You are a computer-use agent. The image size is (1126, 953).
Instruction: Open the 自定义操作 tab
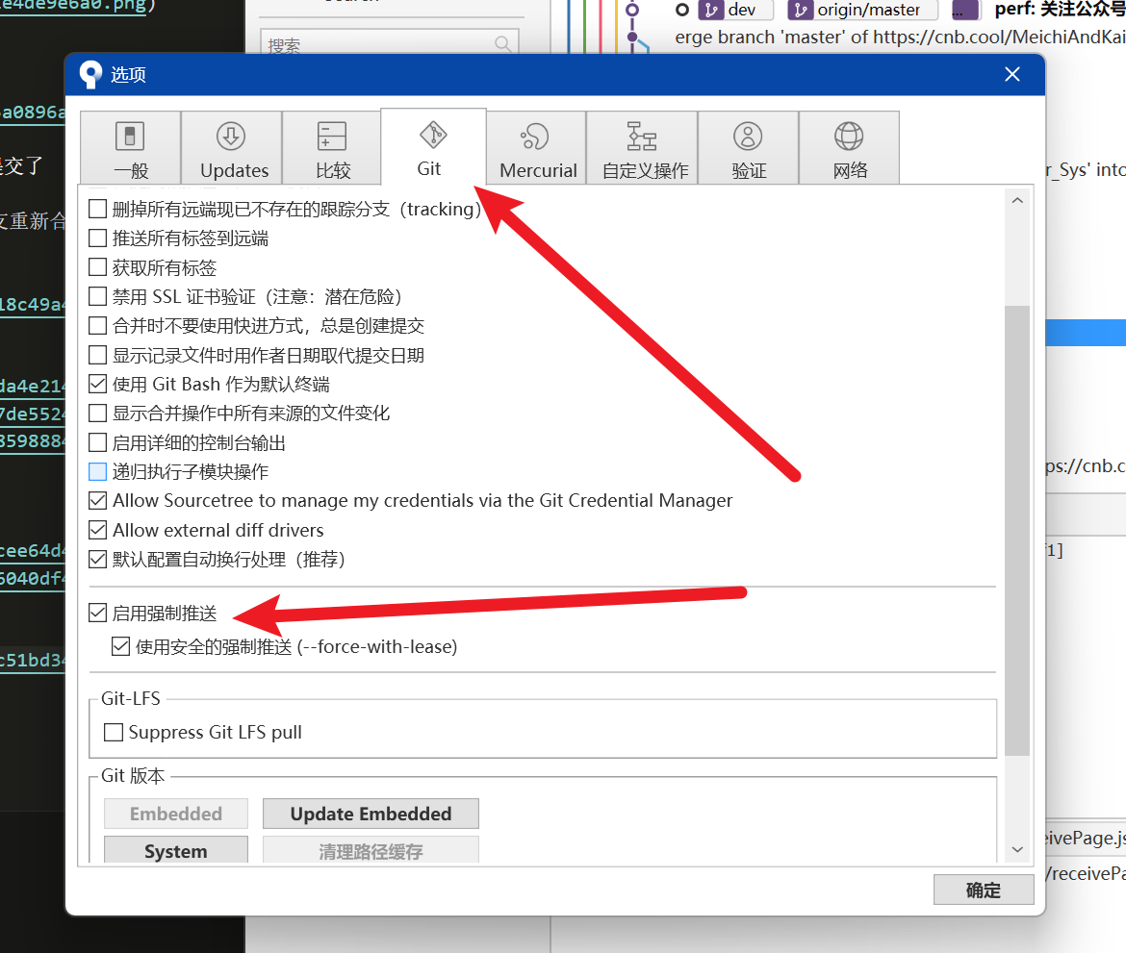pyautogui.click(x=642, y=148)
